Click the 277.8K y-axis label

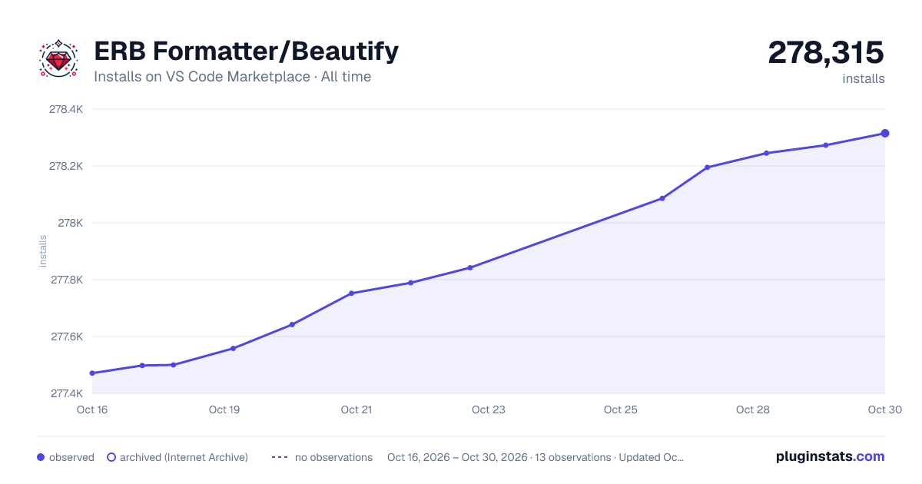coord(66,280)
